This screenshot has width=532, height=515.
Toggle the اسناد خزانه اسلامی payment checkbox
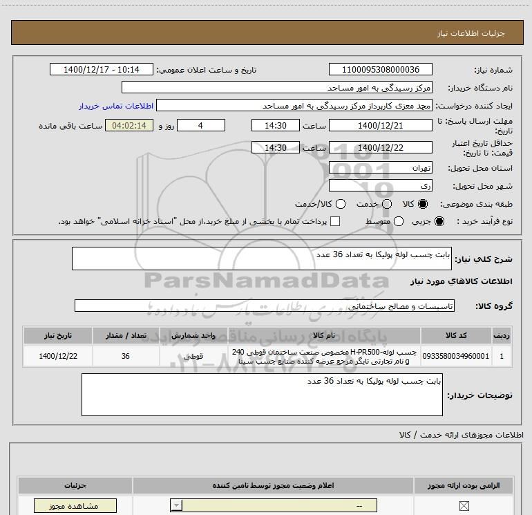[335, 221]
